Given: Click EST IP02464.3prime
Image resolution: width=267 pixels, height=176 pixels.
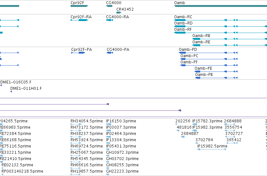Looking at the screenshot, I should click(x=121, y=134).
